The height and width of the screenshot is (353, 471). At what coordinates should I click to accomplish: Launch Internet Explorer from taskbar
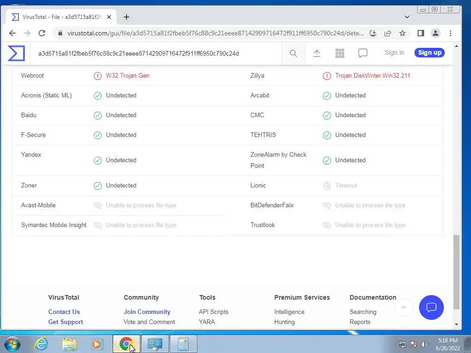point(40,344)
